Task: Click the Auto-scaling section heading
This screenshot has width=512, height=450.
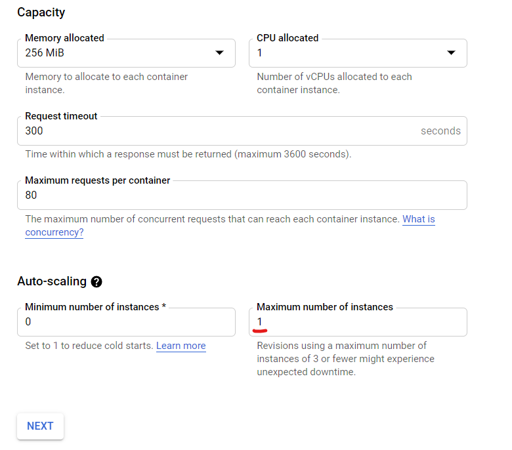Action: pyautogui.click(x=52, y=281)
